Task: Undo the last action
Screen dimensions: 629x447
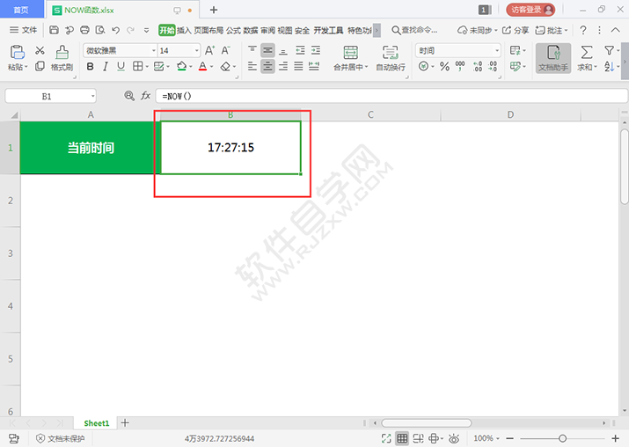Action: pyautogui.click(x=115, y=30)
